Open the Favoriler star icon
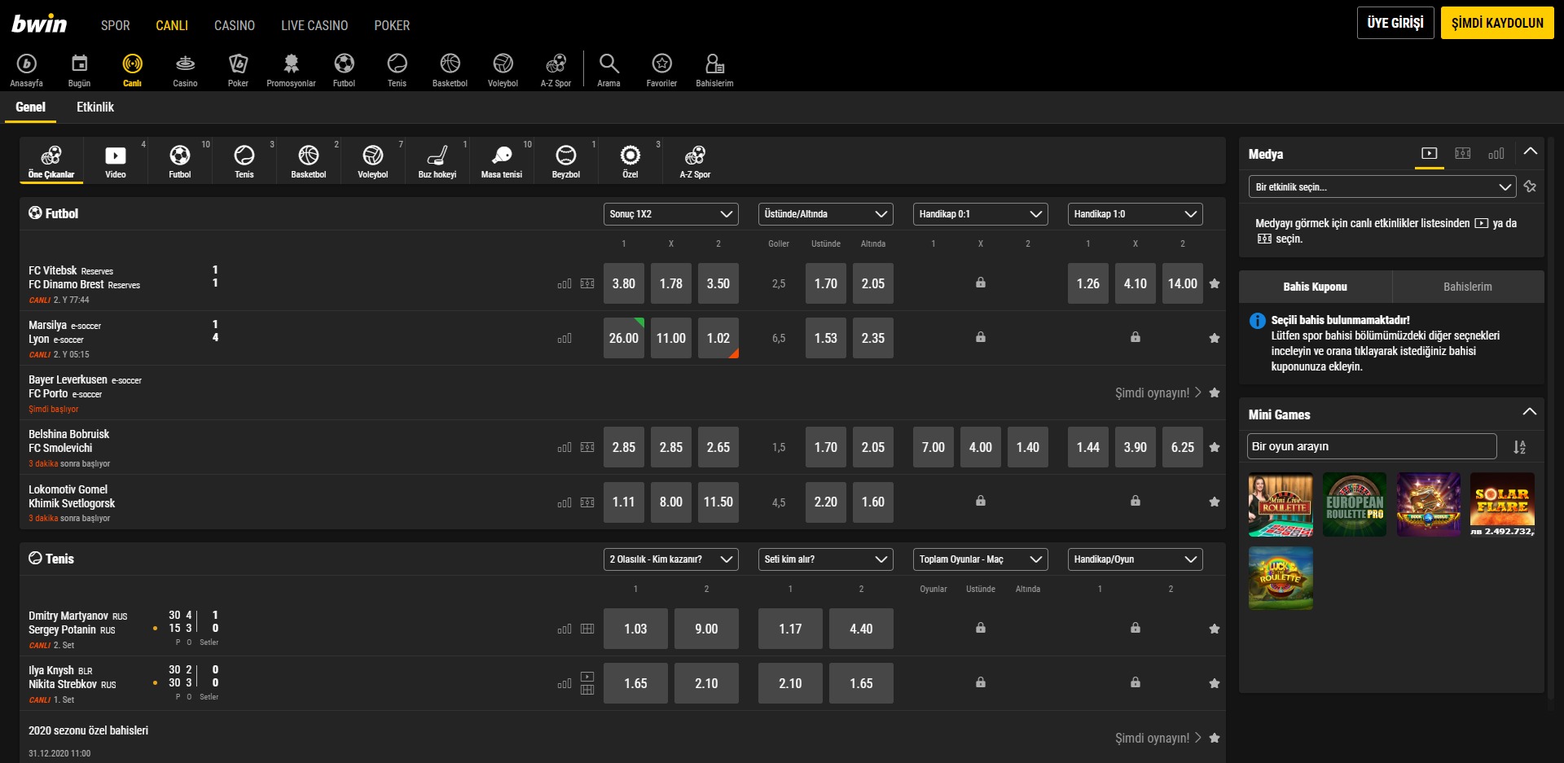 (x=661, y=70)
